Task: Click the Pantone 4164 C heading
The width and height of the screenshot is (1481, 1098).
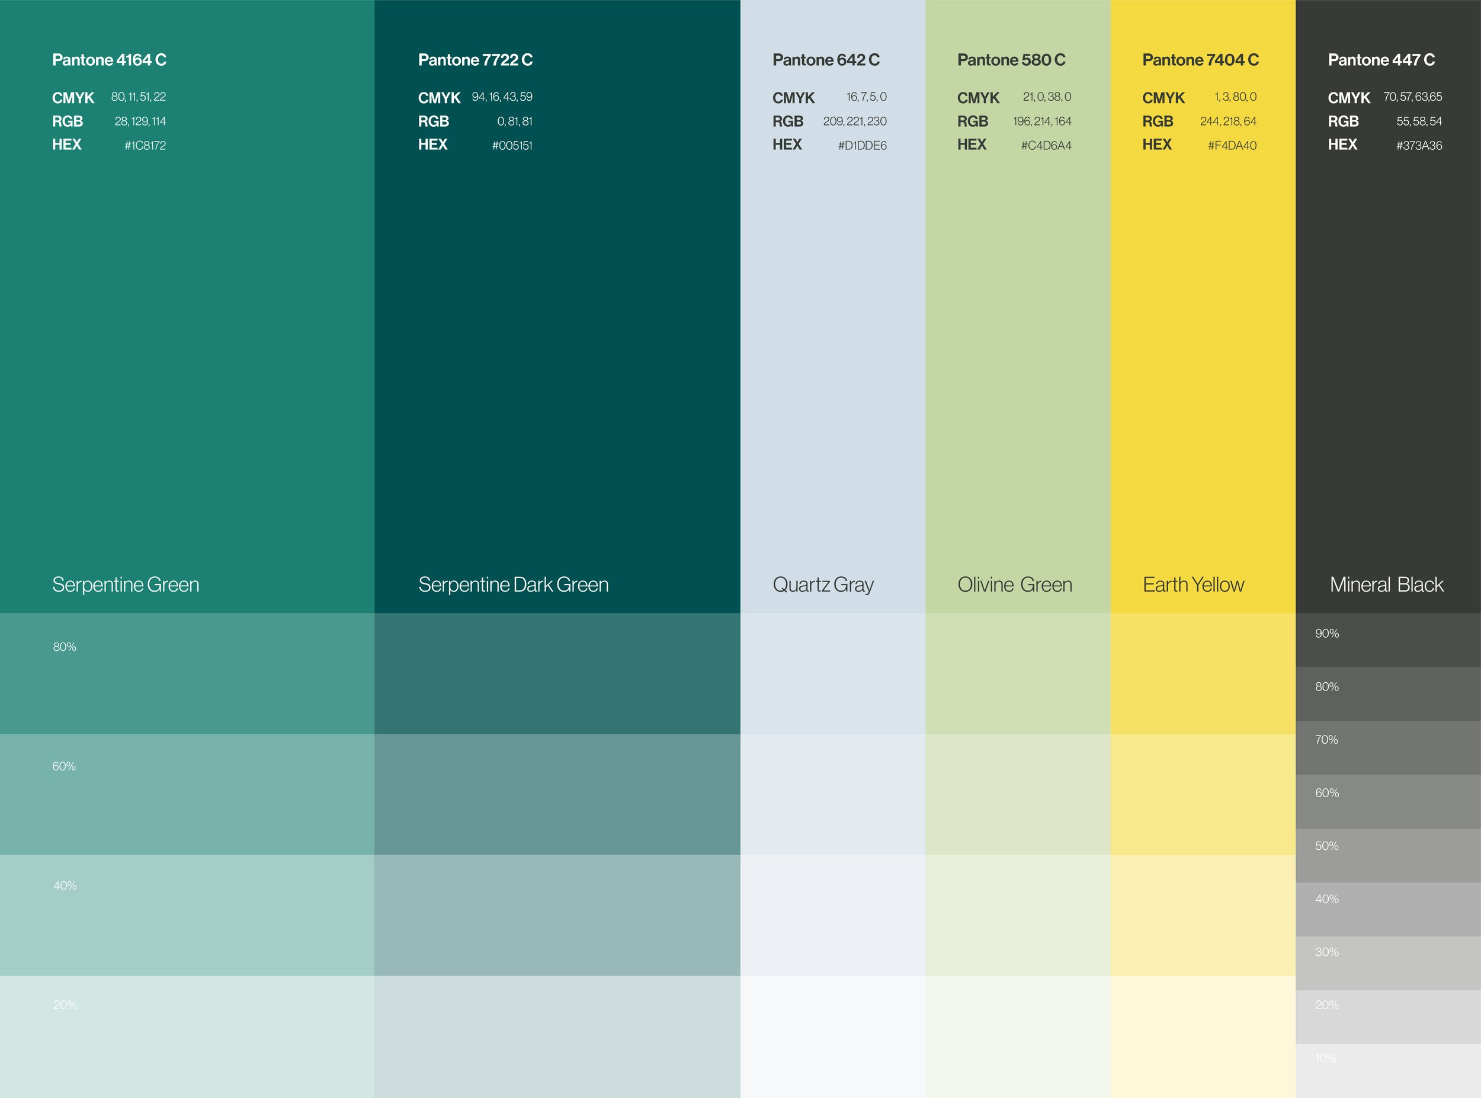Action: (109, 60)
